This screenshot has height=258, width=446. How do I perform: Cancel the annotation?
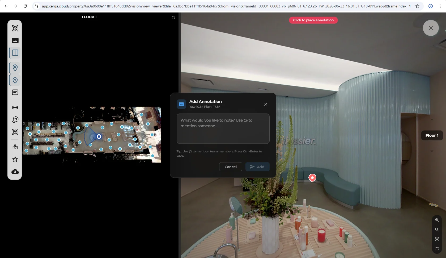point(231,167)
